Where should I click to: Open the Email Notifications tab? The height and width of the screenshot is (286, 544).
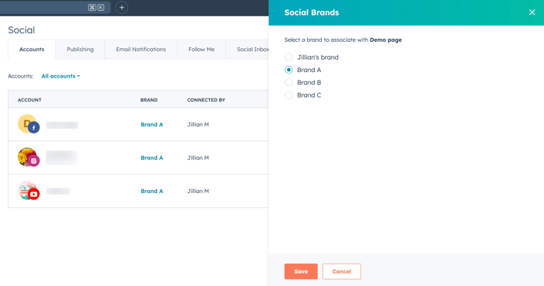(141, 50)
